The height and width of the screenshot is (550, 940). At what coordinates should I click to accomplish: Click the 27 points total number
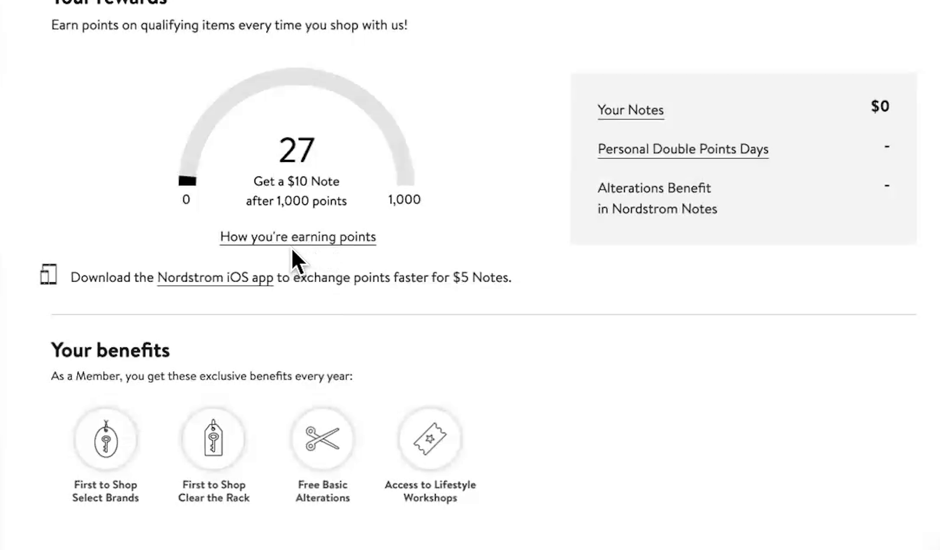[296, 150]
